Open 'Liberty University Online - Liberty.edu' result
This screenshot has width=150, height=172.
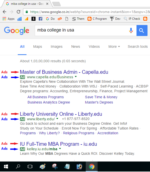[61, 114]
